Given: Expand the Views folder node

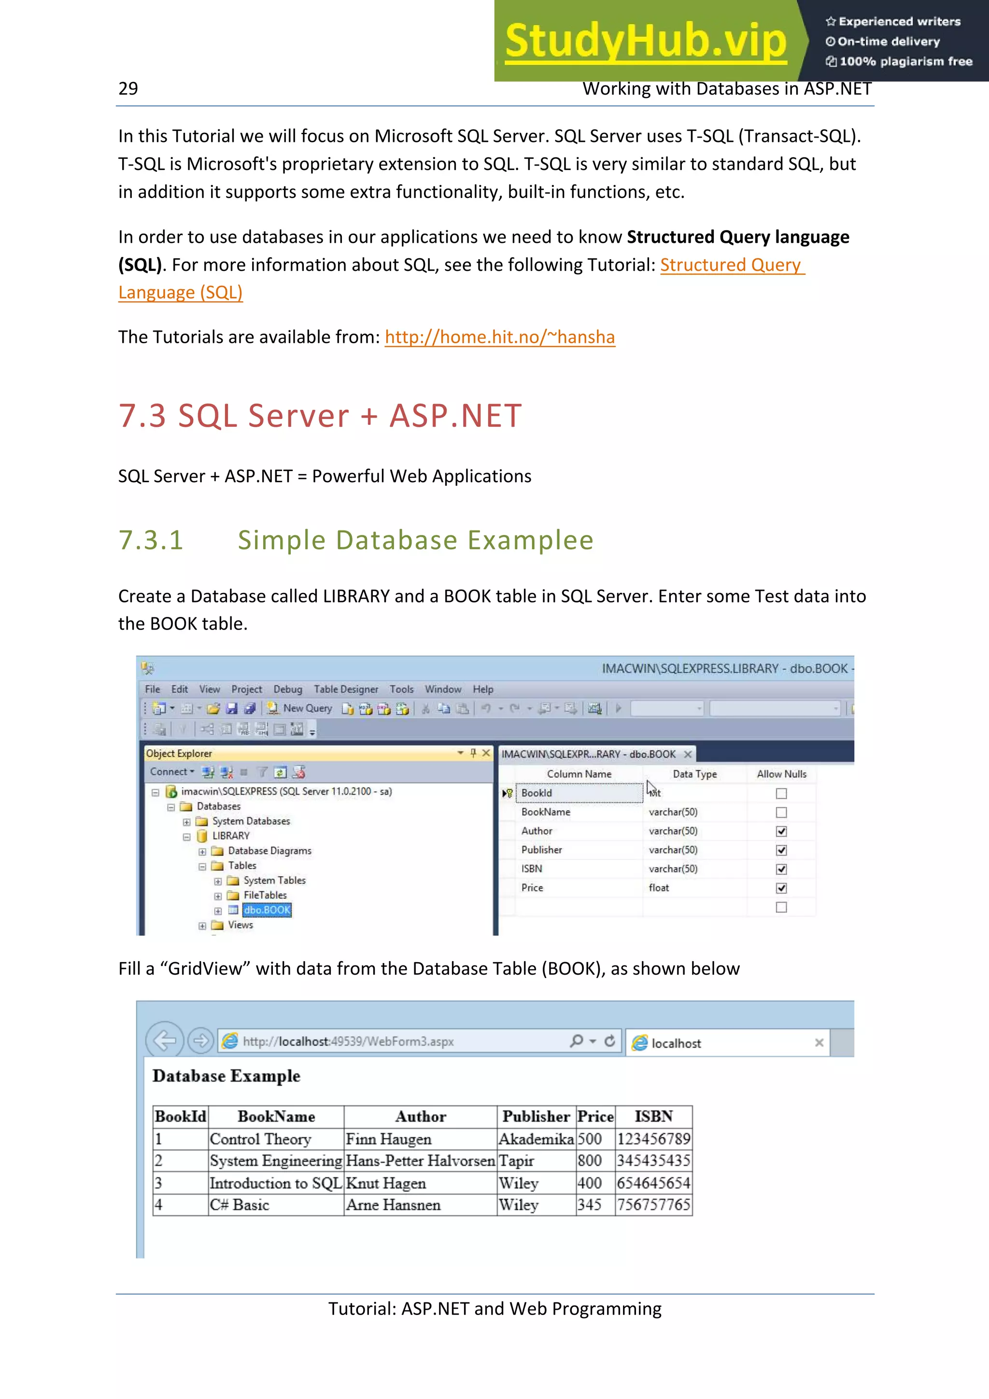Looking at the screenshot, I should 202,925.
